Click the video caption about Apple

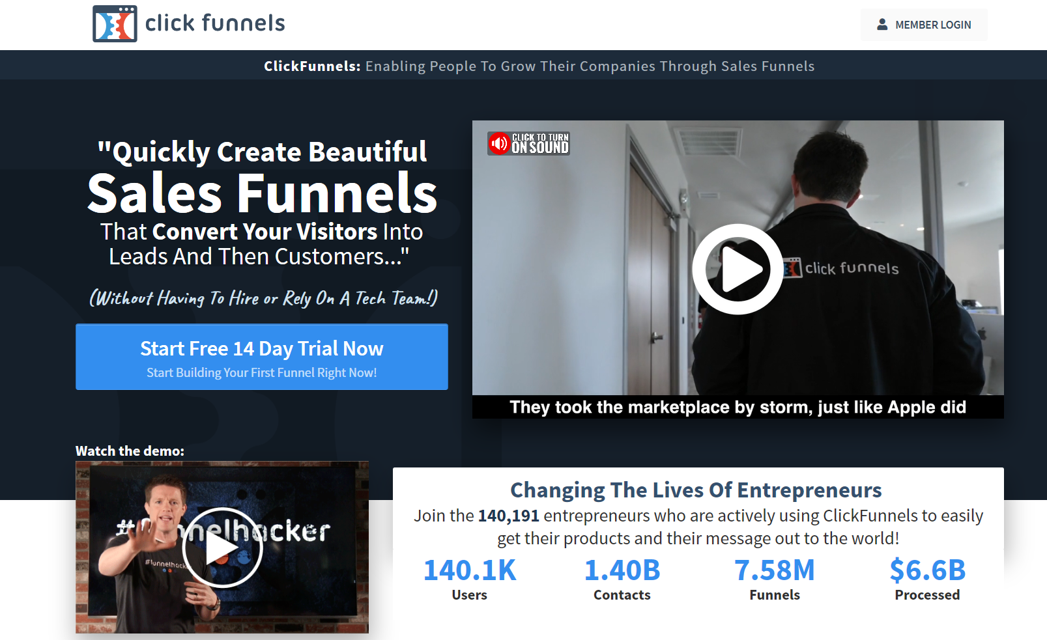point(738,407)
